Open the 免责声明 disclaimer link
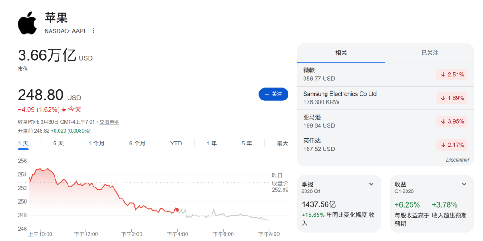The image size is (483, 241). click(109, 122)
